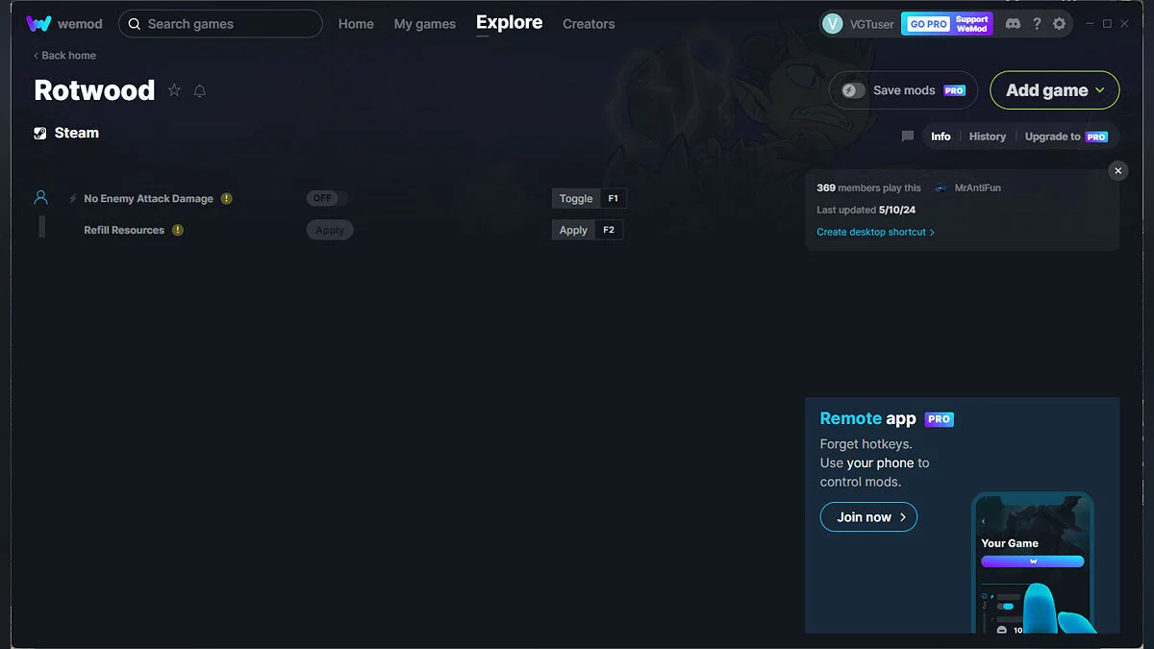Click Create desktop shortcut link
Screen dimensions: 1154x649
point(875,233)
